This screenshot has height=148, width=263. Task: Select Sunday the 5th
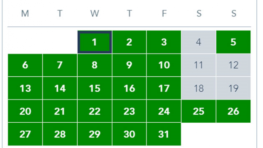pyautogui.click(x=234, y=42)
